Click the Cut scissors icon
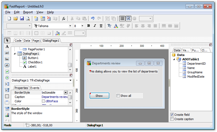Viewport: 217px width, 132px height. (72, 18)
